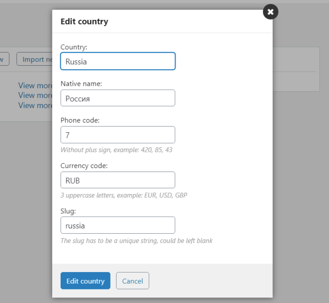Cancel editing the country
Viewport: 329px width, 303px height.
[132, 281]
